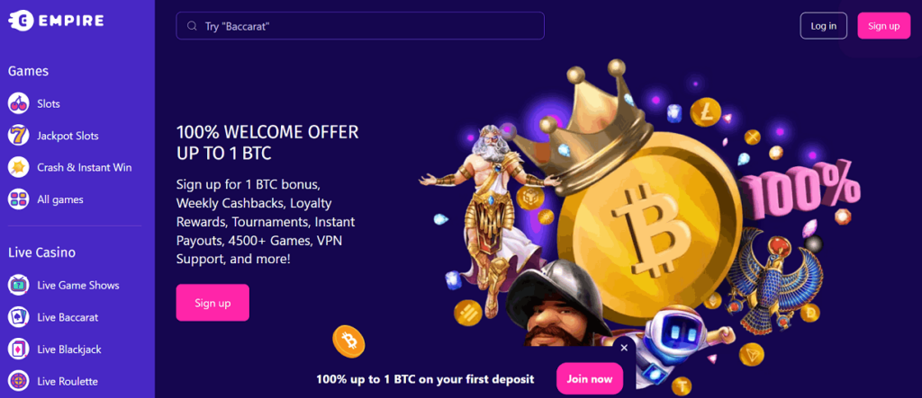The height and width of the screenshot is (398, 922).
Task: Click the Slots cherry icon
Action: point(18,104)
